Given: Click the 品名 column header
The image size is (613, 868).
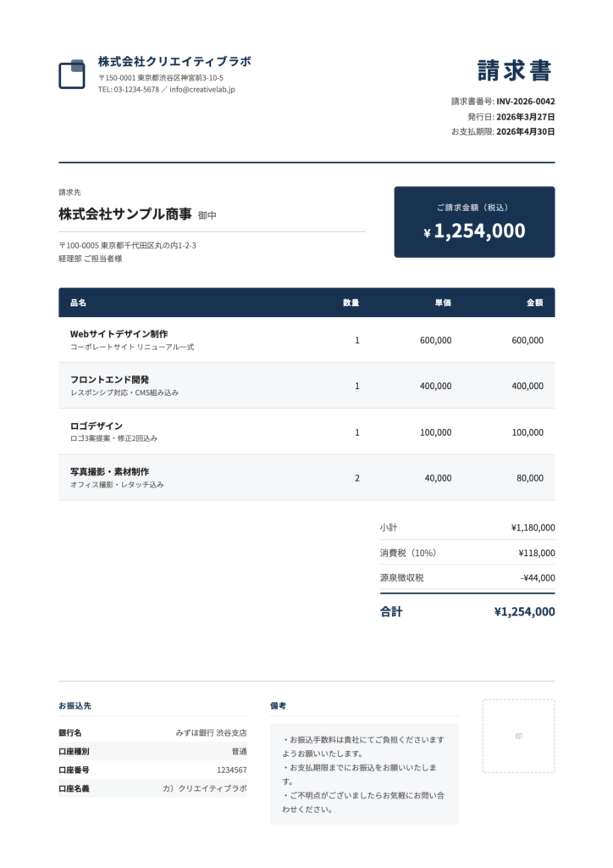Looking at the screenshot, I should coord(78,303).
